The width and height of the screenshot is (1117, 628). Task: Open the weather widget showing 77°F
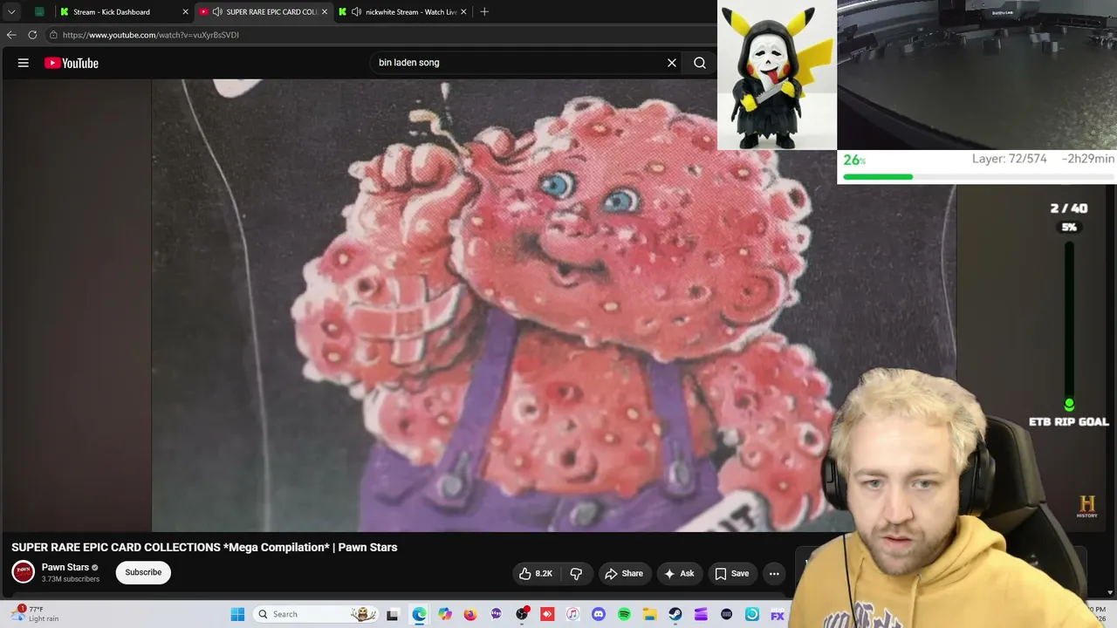pyautogui.click(x=35, y=614)
